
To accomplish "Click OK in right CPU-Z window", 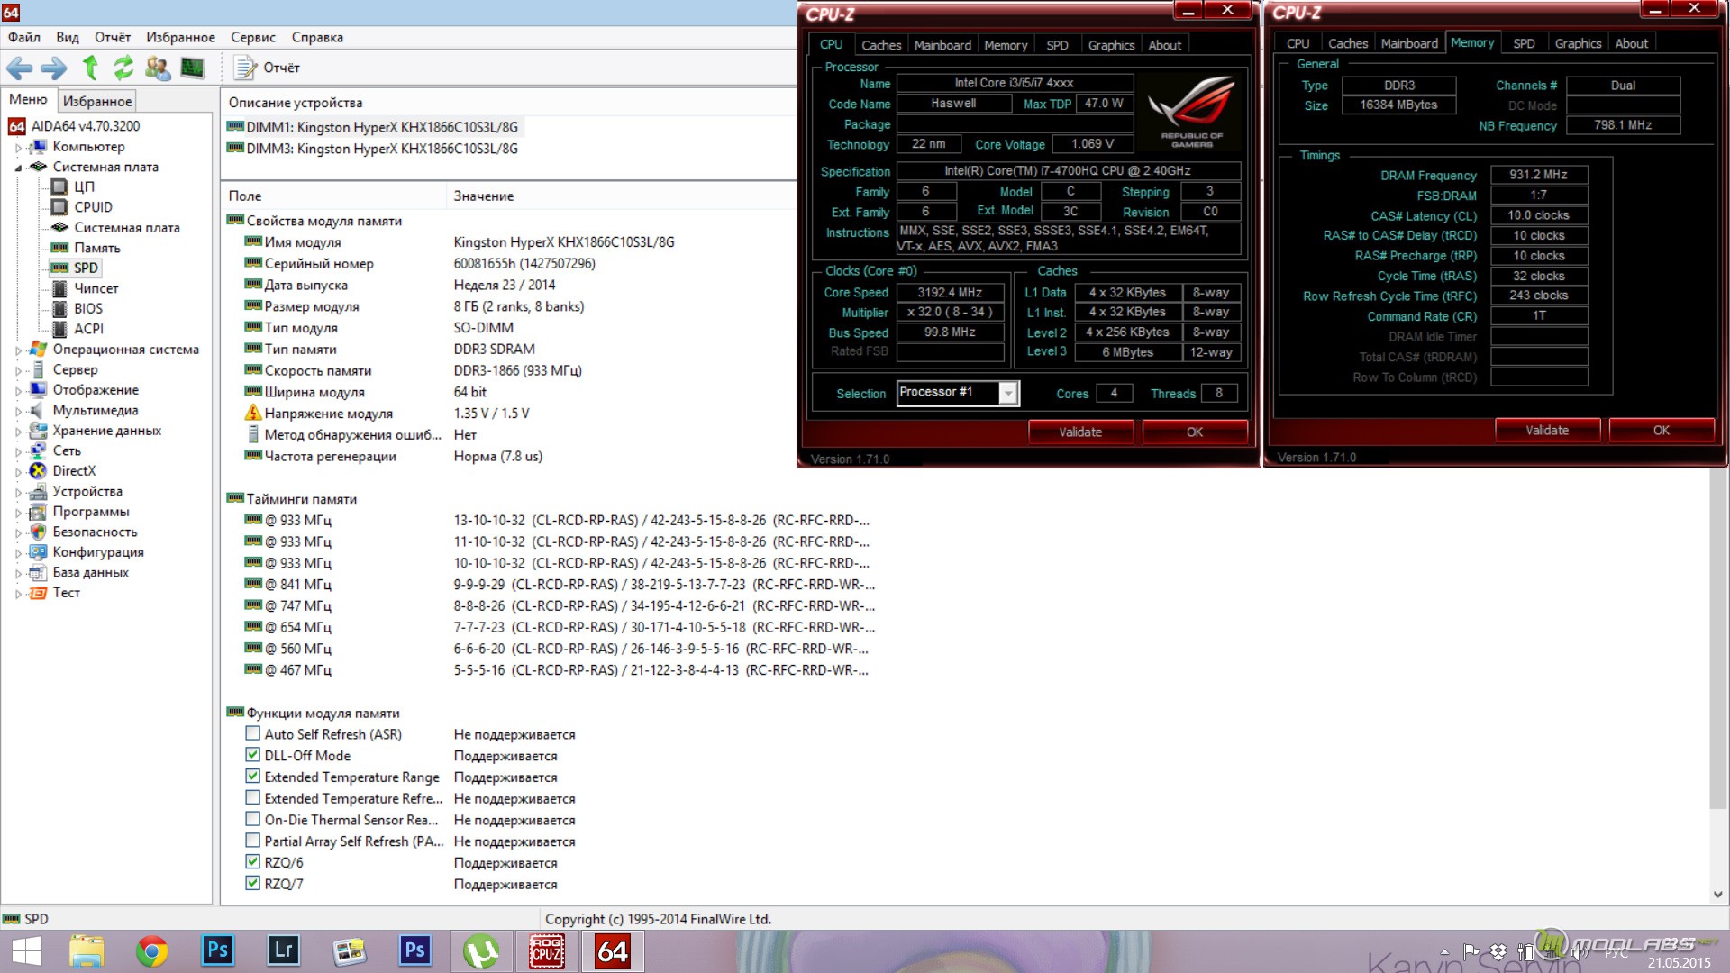I will [x=1662, y=430].
